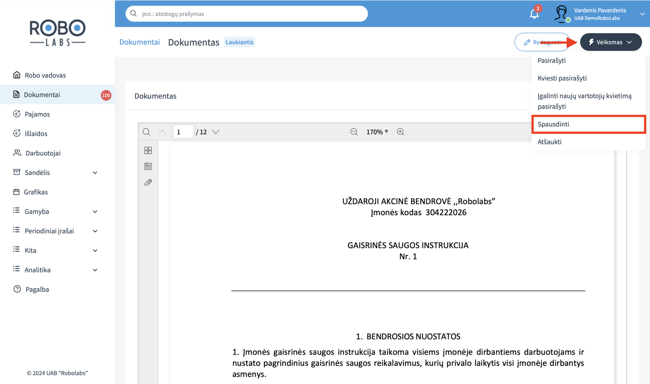Click the Kita list icon

pos(16,249)
